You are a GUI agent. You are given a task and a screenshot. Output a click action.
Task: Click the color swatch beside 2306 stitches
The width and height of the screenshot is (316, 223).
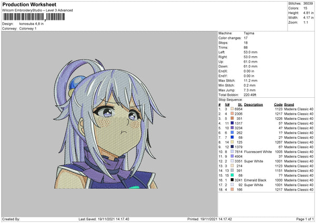(x=232, y=114)
